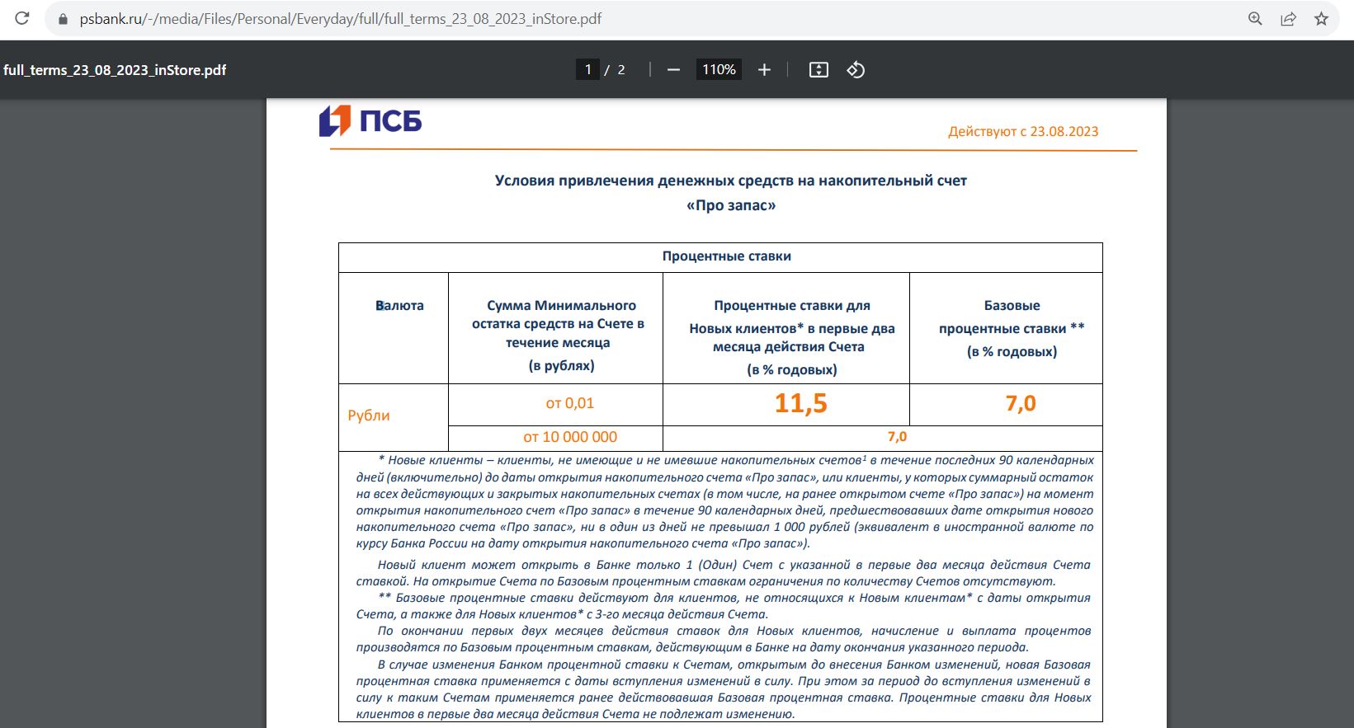Share this page via the share icon
The width and height of the screenshot is (1354, 728).
tap(1288, 18)
